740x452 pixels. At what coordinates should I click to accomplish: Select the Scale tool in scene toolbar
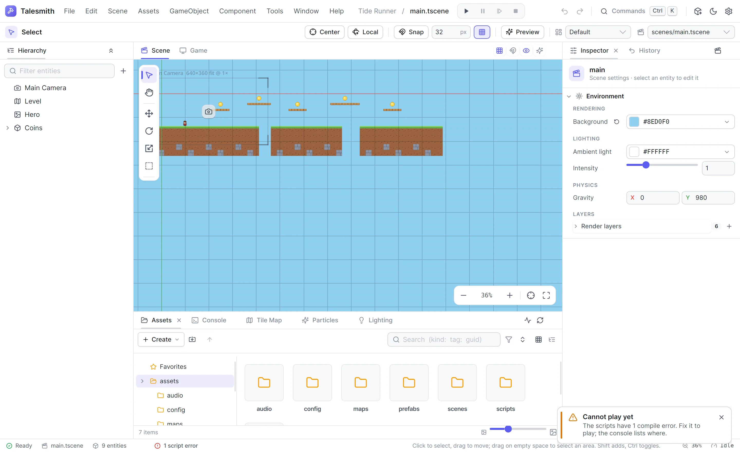149,148
